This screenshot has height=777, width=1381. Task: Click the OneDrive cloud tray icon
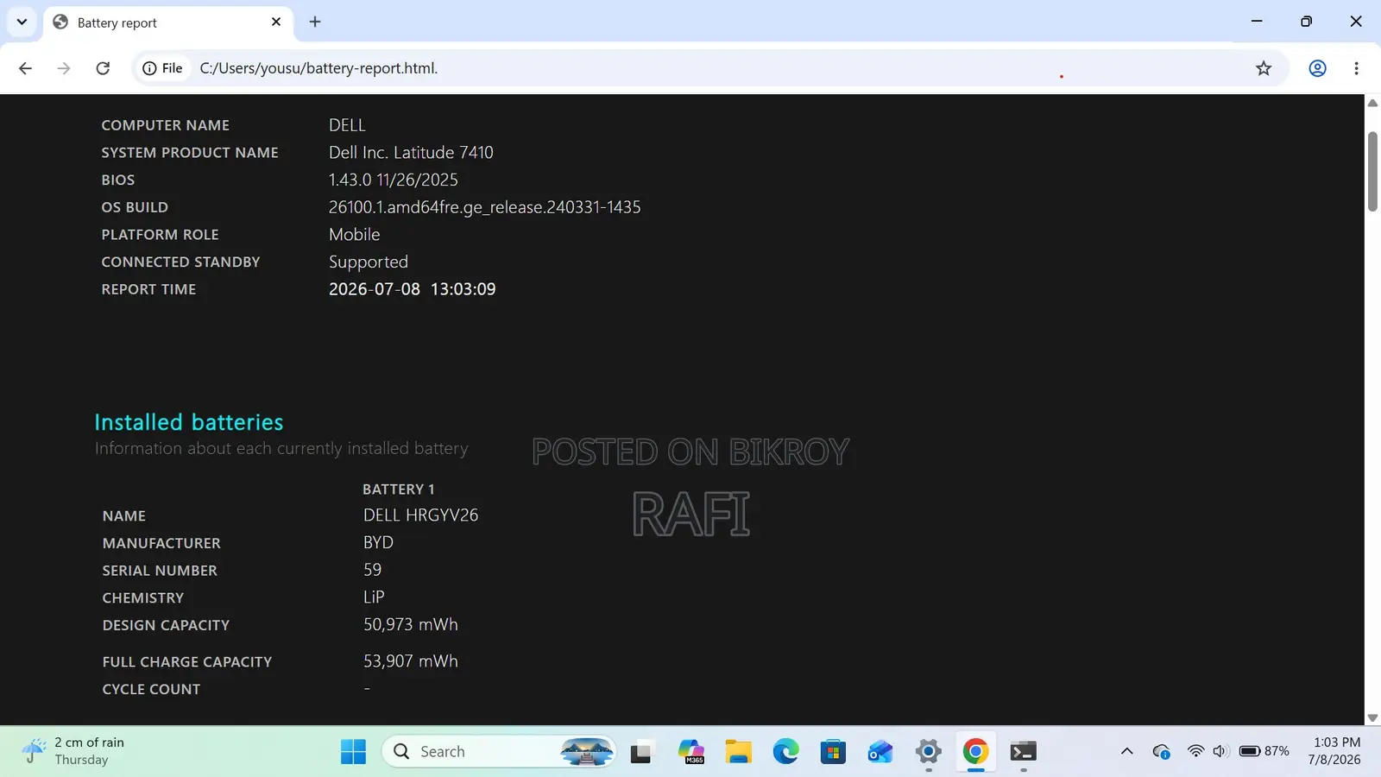coord(1162,752)
